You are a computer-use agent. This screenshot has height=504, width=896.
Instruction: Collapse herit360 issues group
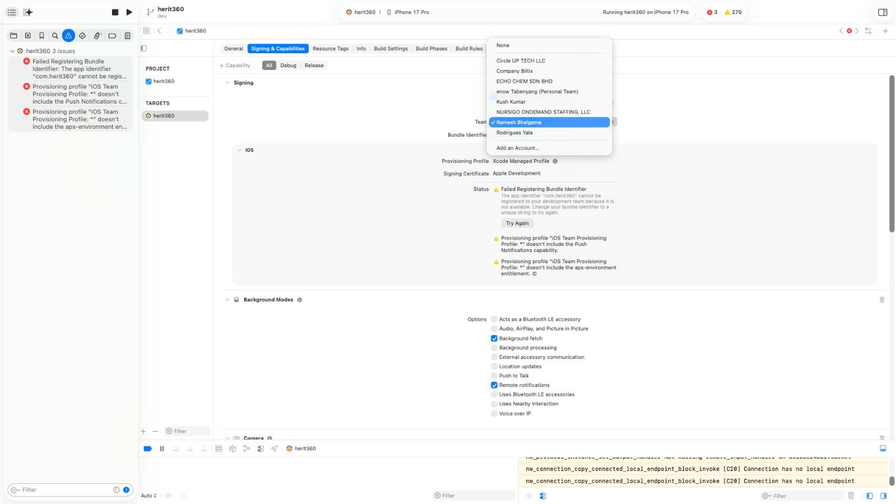[x=12, y=51]
